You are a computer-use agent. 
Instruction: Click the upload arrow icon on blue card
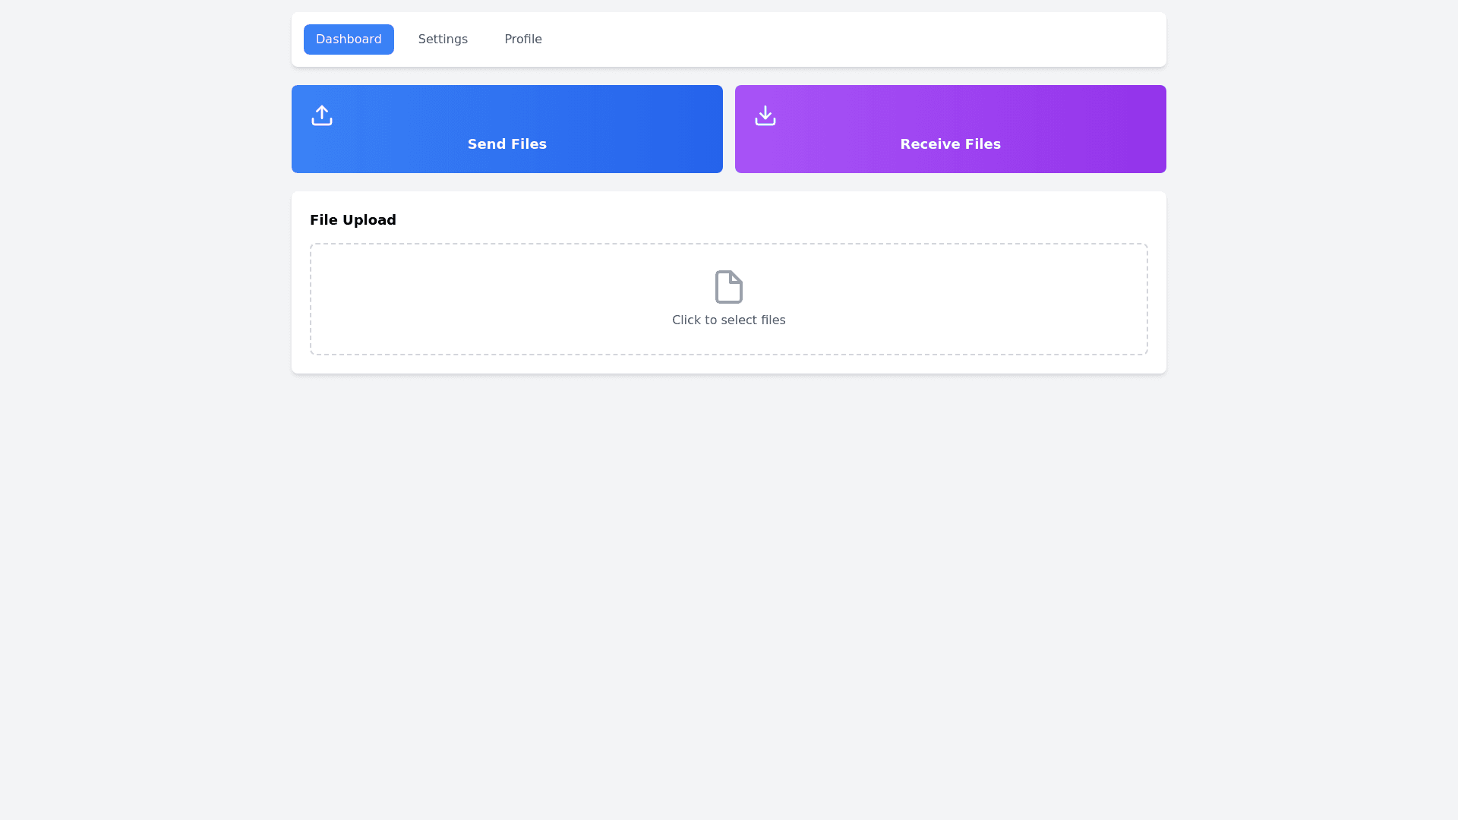click(321, 115)
